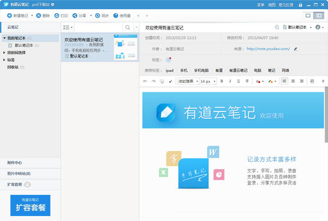
Task: Toggle underline formatting
Action: [238, 82]
